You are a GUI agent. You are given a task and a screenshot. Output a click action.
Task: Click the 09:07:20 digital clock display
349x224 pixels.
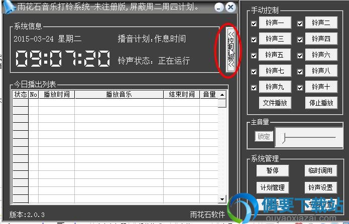63,59
